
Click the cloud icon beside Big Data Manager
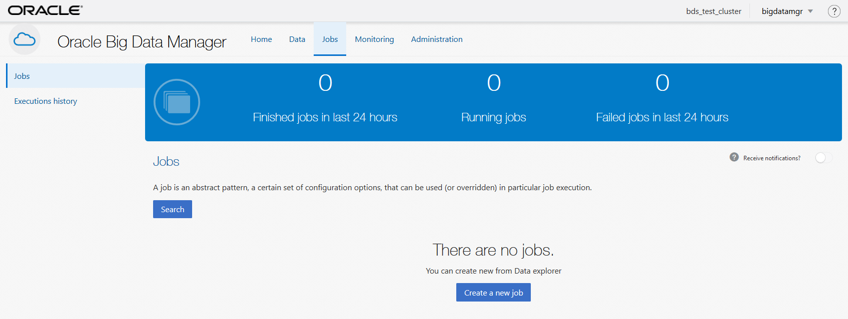point(25,39)
